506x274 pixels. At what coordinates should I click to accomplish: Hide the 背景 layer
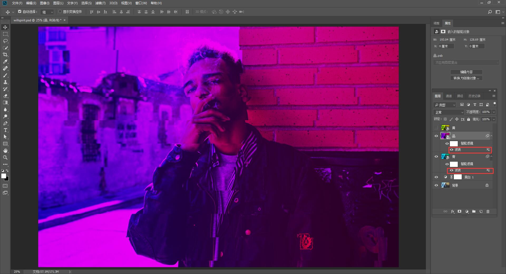(x=436, y=185)
